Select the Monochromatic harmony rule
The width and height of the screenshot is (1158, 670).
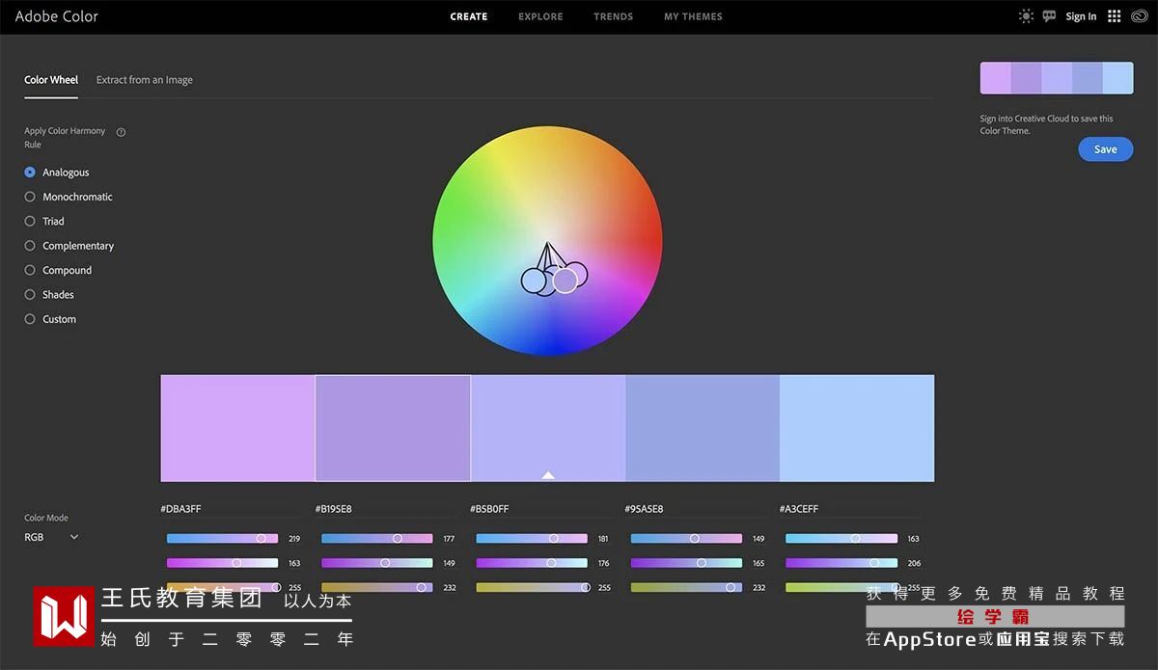(x=69, y=197)
